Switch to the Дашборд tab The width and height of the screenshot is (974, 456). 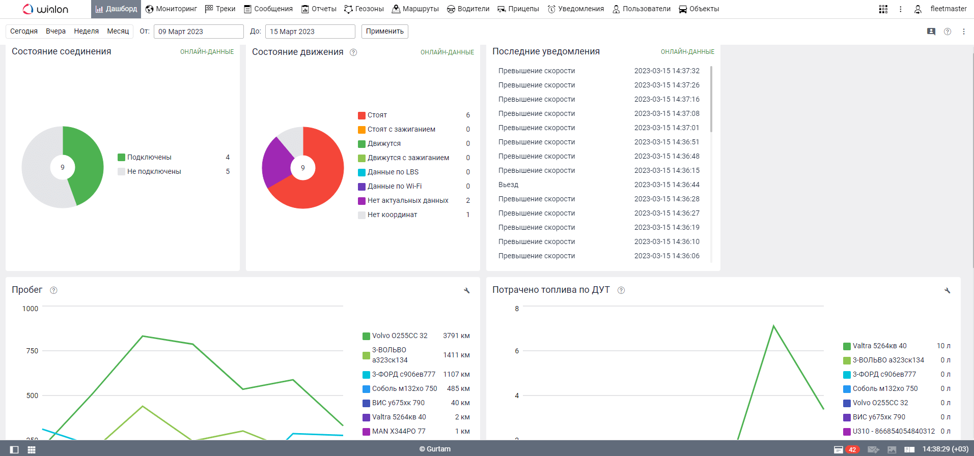click(116, 9)
